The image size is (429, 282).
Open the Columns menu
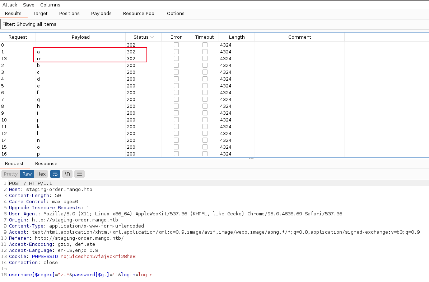50,5
